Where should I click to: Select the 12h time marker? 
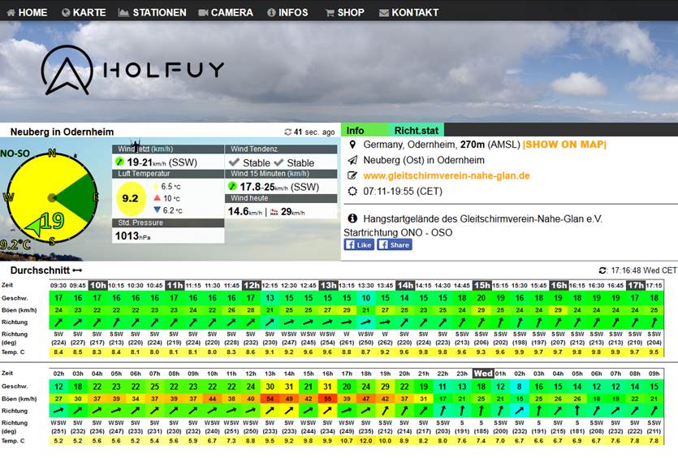[251, 285]
